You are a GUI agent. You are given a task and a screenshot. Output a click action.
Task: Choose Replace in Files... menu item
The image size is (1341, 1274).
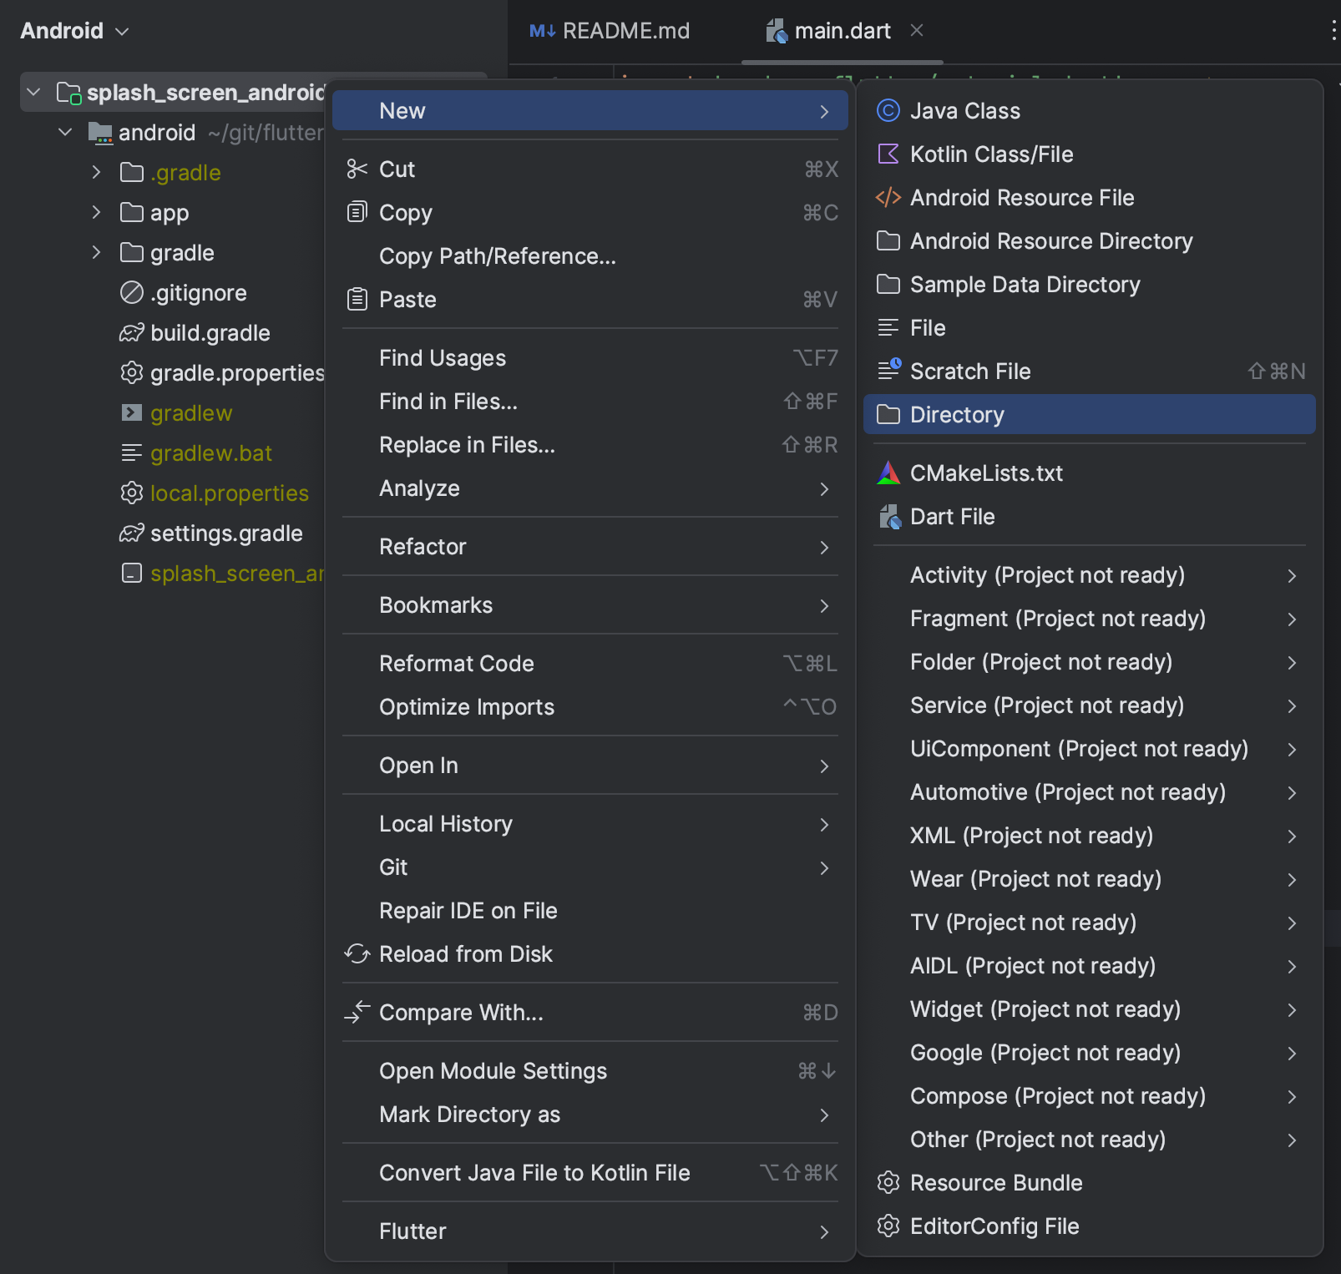tap(590, 445)
